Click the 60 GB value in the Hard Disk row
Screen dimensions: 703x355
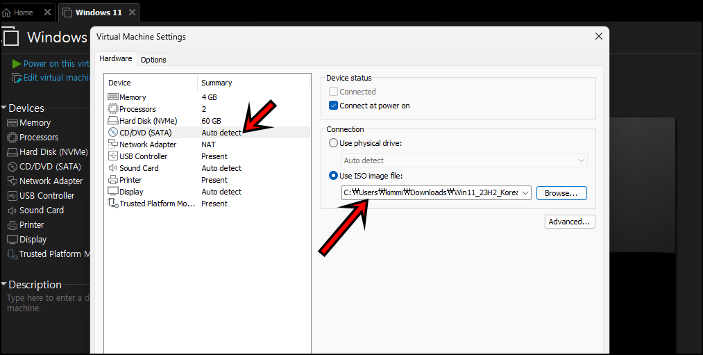211,121
